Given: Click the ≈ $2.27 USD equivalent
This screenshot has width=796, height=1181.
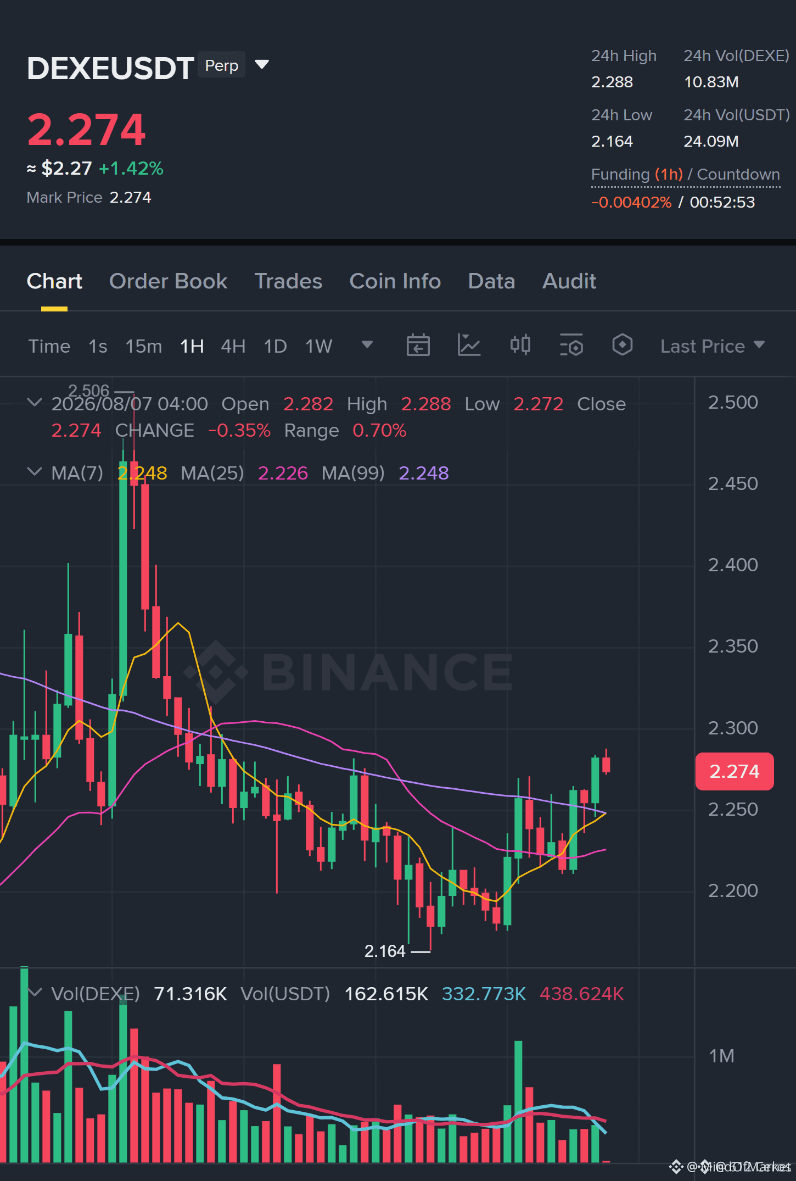Looking at the screenshot, I should click(x=59, y=168).
